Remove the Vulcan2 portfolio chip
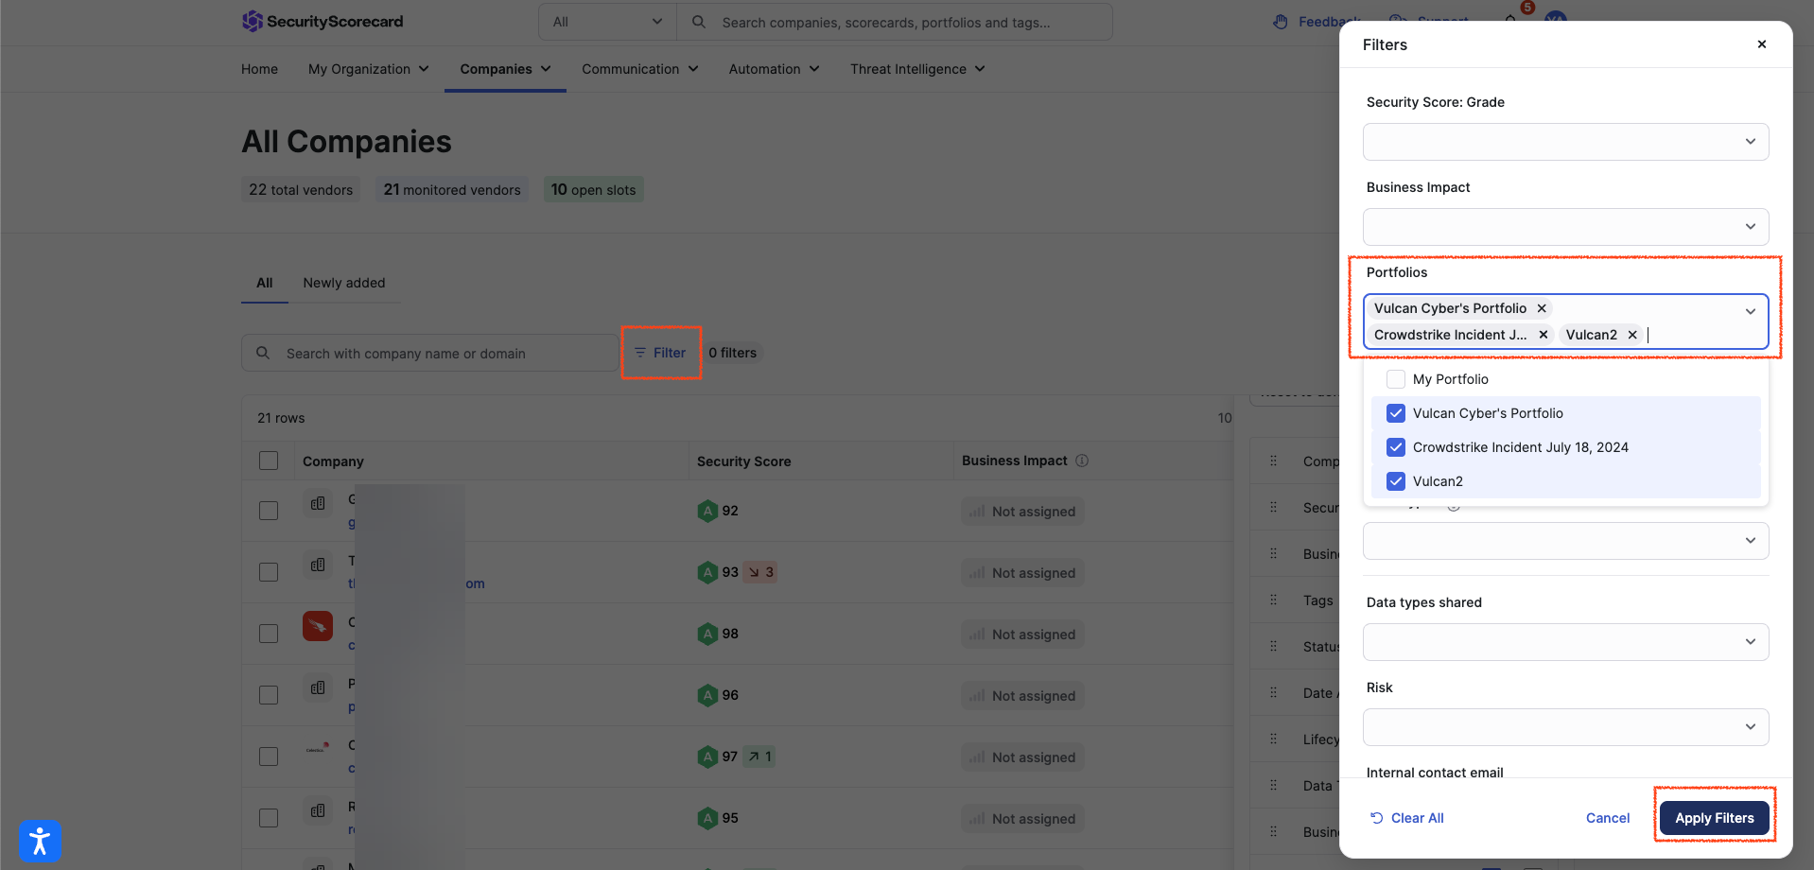 1632,335
